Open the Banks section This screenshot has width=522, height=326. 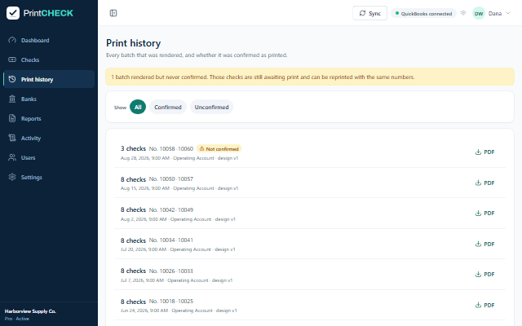point(49,99)
